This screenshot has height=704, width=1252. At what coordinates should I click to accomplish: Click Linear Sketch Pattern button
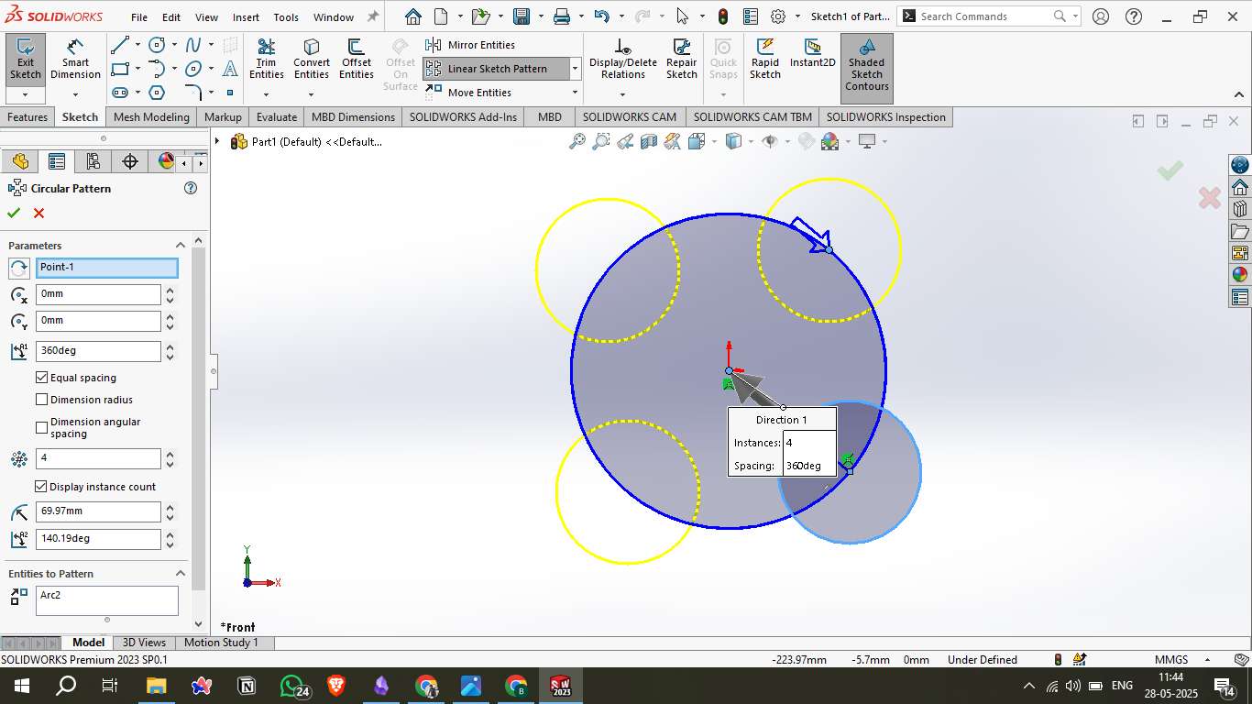(x=496, y=69)
